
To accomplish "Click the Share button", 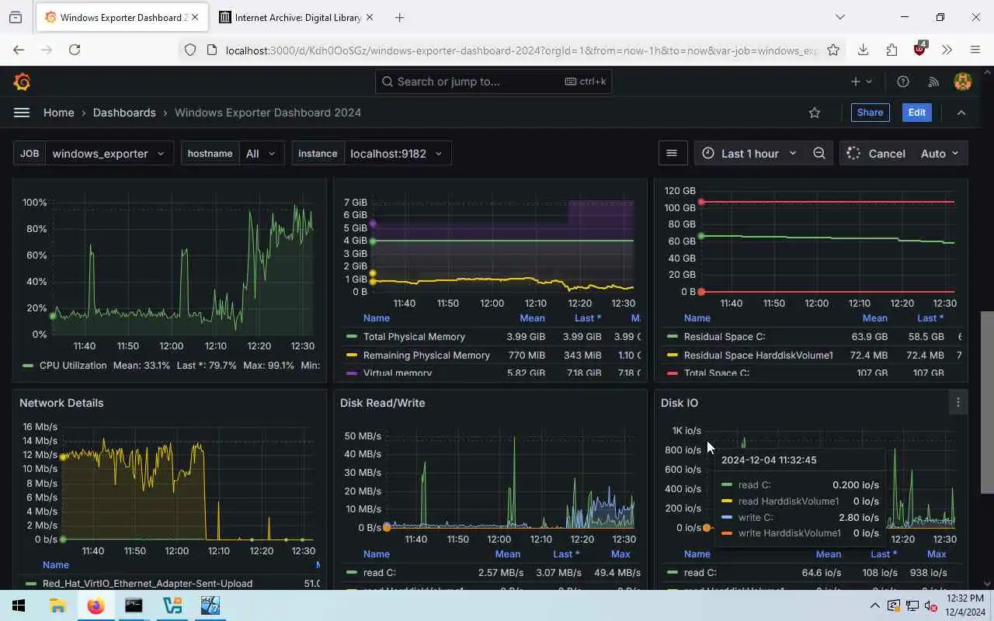I will click(x=870, y=113).
